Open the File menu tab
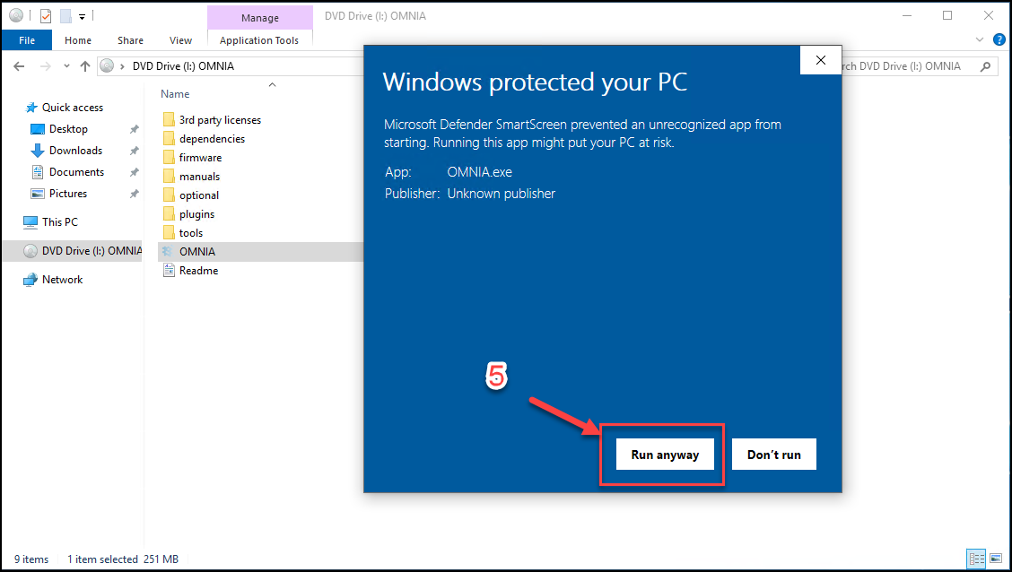This screenshot has width=1012, height=572. [x=27, y=40]
